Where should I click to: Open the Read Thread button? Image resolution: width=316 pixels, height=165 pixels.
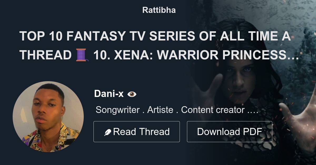coord(137,132)
